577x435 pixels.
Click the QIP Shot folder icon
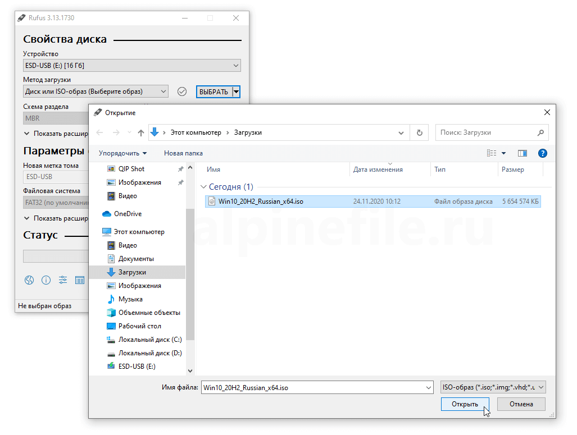pos(111,169)
